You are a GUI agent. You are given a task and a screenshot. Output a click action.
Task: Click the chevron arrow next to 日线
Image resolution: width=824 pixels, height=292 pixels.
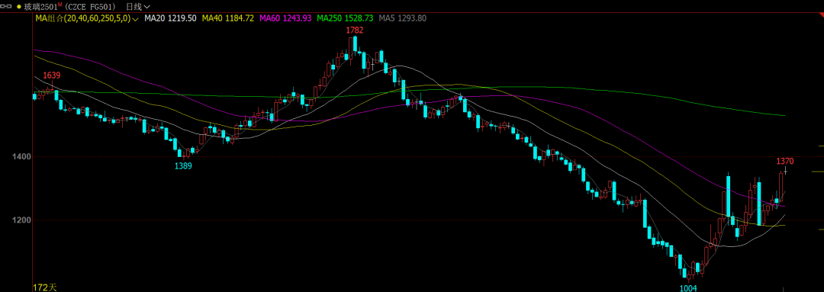coord(146,7)
